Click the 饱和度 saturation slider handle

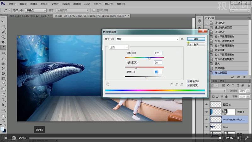pos(136,68)
